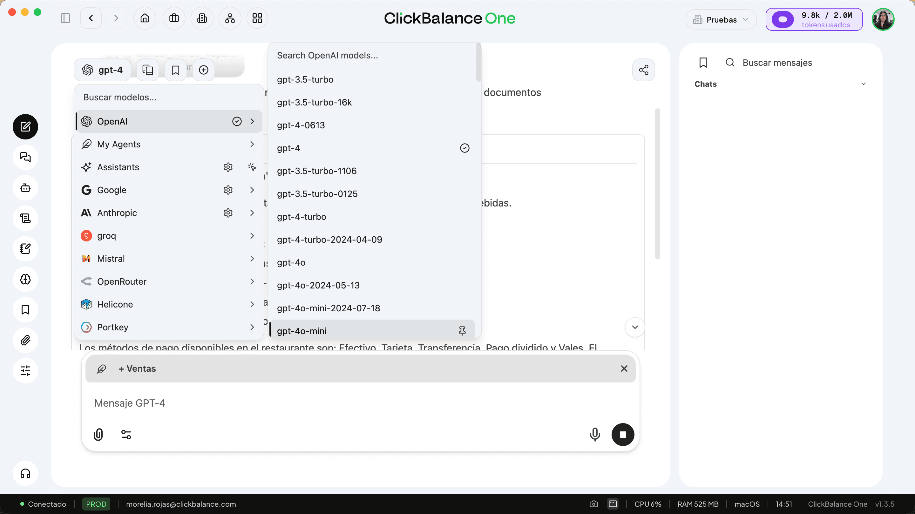The image size is (915, 514).
Task: Open the headphones support icon
Action: click(x=25, y=474)
